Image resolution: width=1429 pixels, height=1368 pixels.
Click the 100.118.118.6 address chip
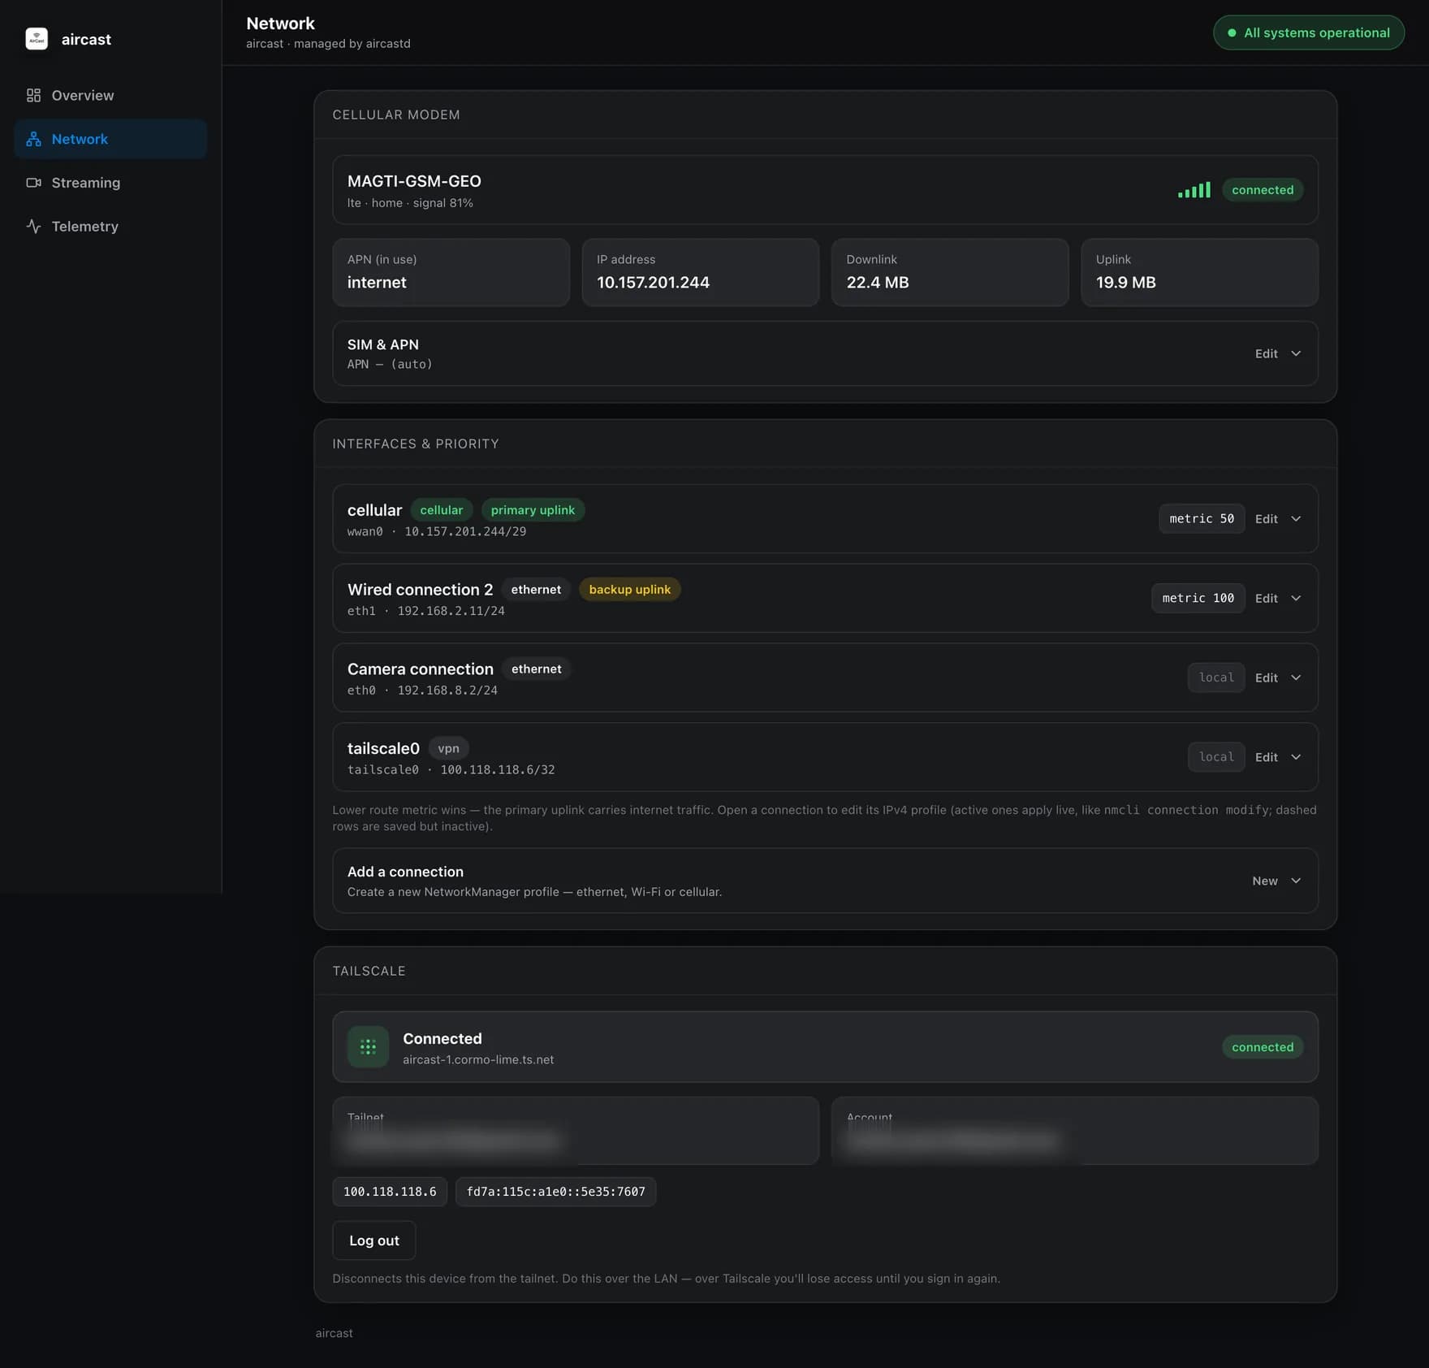(390, 1192)
